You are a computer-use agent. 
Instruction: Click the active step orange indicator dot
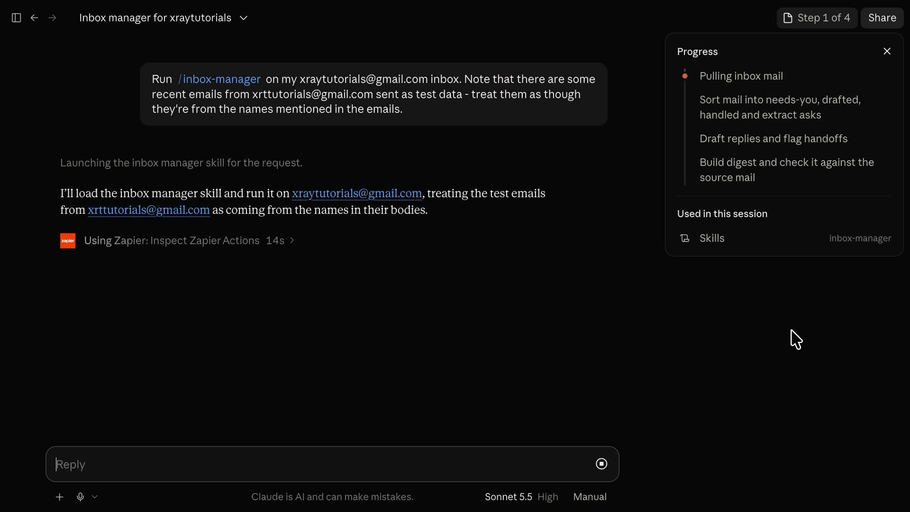point(685,76)
